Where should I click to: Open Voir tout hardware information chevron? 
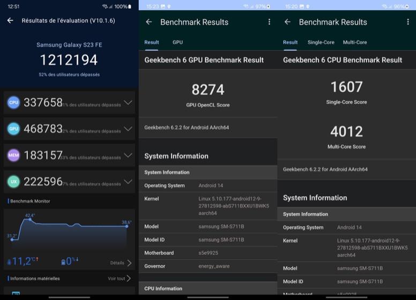[x=129, y=279]
